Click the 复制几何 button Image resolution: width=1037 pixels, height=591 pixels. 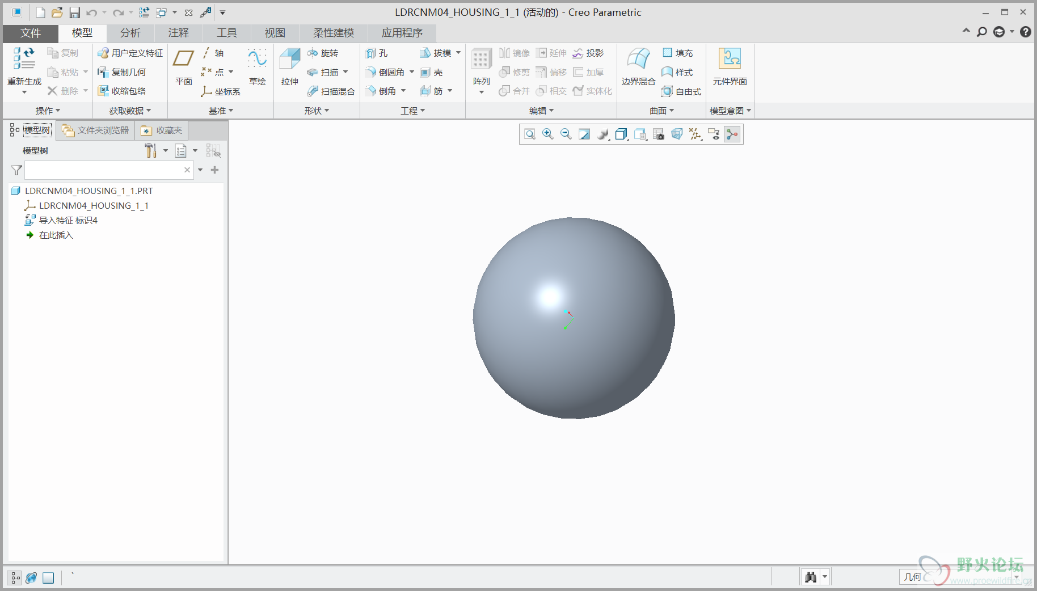coord(122,73)
